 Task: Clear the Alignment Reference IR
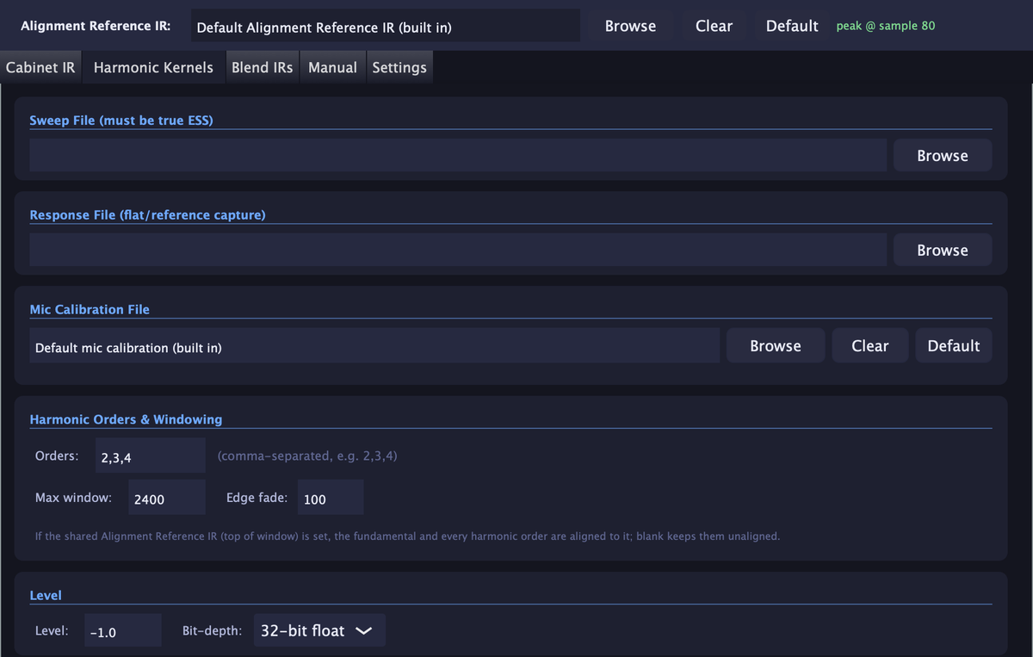click(x=714, y=26)
